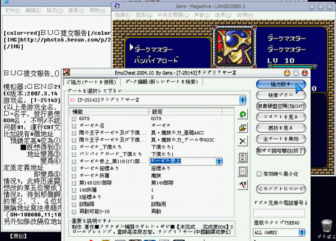Click the ソフトを見る button
Image resolution: width=336 pixels, height=241 pixels.
pyautogui.click(x=281, y=117)
